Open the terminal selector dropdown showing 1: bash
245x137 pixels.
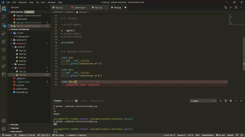coord(203,101)
